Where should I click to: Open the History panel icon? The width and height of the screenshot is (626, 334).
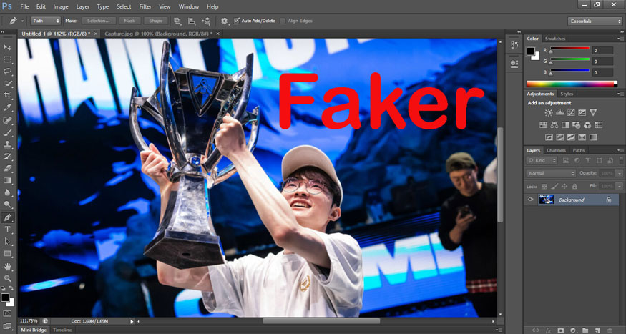click(514, 46)
